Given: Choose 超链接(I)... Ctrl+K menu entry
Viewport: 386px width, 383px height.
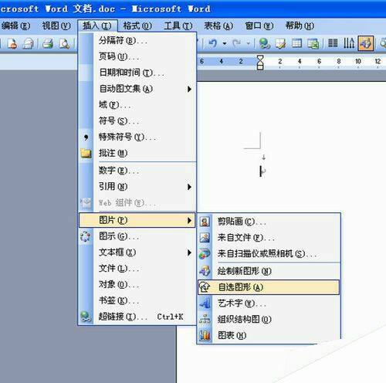Looking at the screenshot, I should (137, 317).
